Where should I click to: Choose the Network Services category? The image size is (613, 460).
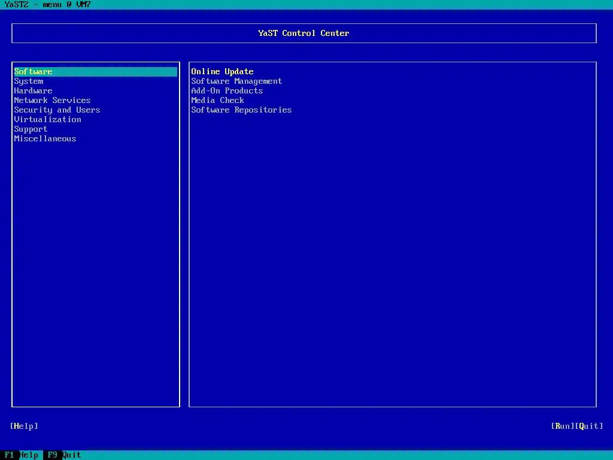(x=53, y=101)
